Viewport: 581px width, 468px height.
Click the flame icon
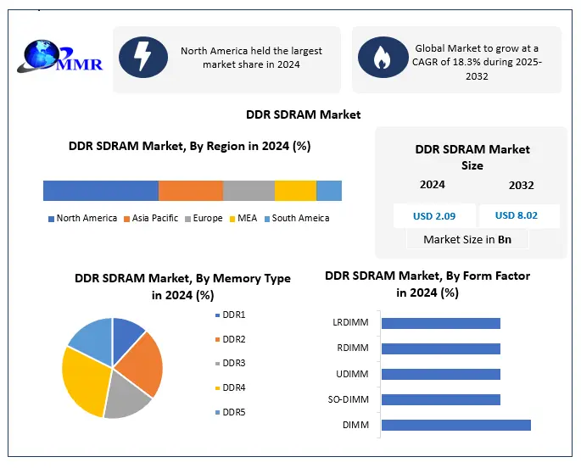(x=377, y=58)
